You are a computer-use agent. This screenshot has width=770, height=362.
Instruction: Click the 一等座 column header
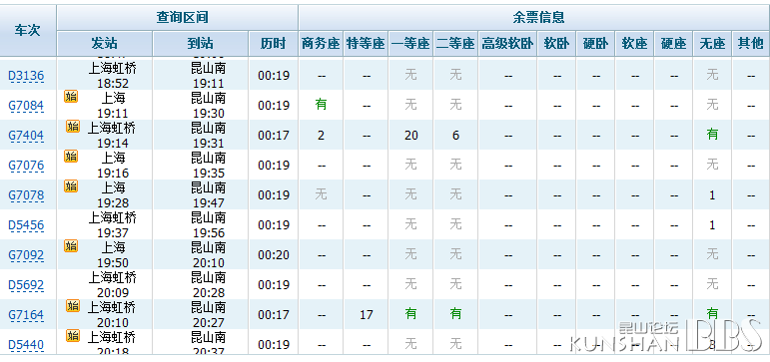[410, 44]
